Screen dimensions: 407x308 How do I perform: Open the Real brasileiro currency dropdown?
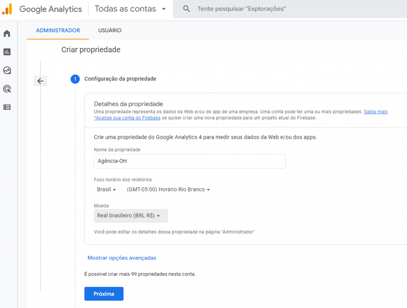pos(131,216)
